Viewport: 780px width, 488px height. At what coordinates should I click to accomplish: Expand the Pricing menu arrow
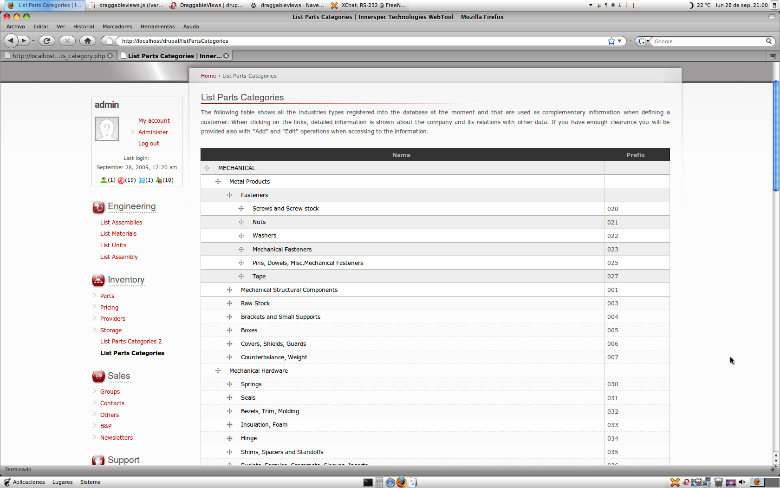tap(95, 307)
